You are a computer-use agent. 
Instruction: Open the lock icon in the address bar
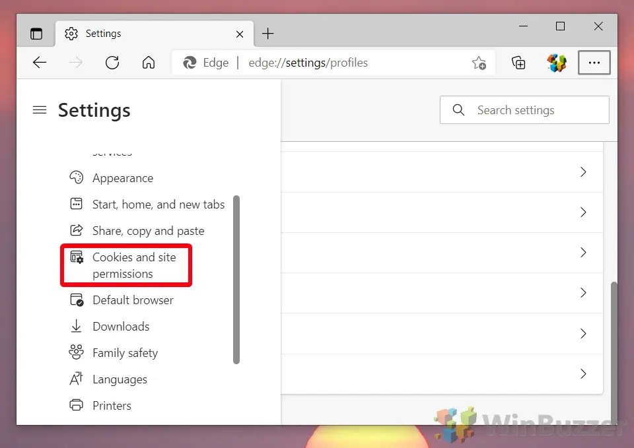tap(190, 63)
